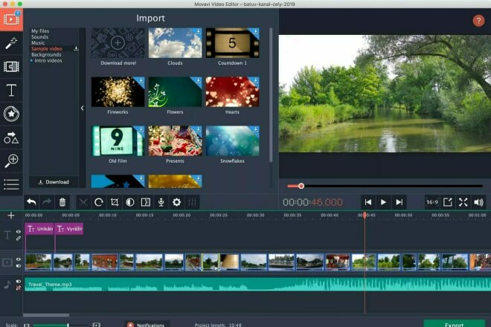Select Sounds category
This screenshot has width=491, height=327.
coord(39,37)
